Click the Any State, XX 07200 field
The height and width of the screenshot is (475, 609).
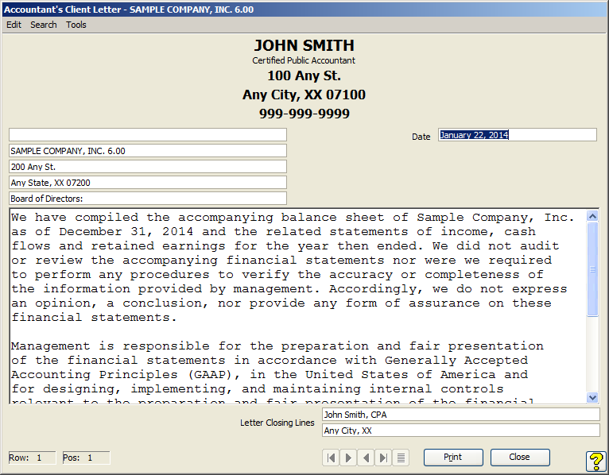pos(147,183)
